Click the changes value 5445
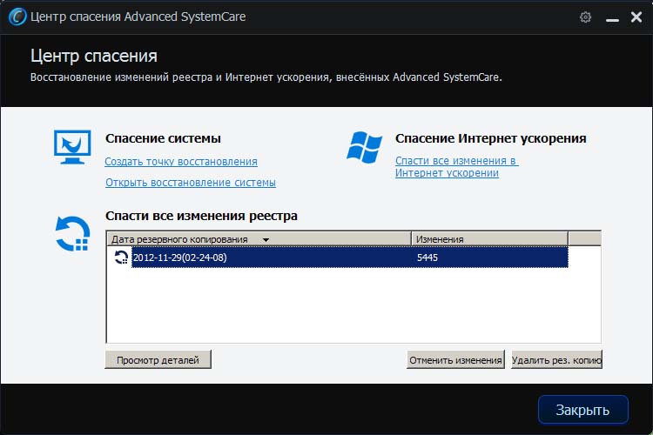The image size is (653, 435). point(427,258)
